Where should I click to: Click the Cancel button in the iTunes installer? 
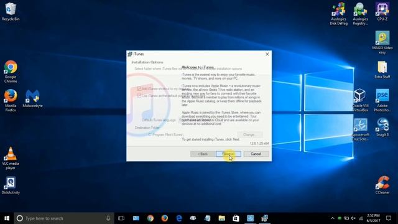coord(256,154)
